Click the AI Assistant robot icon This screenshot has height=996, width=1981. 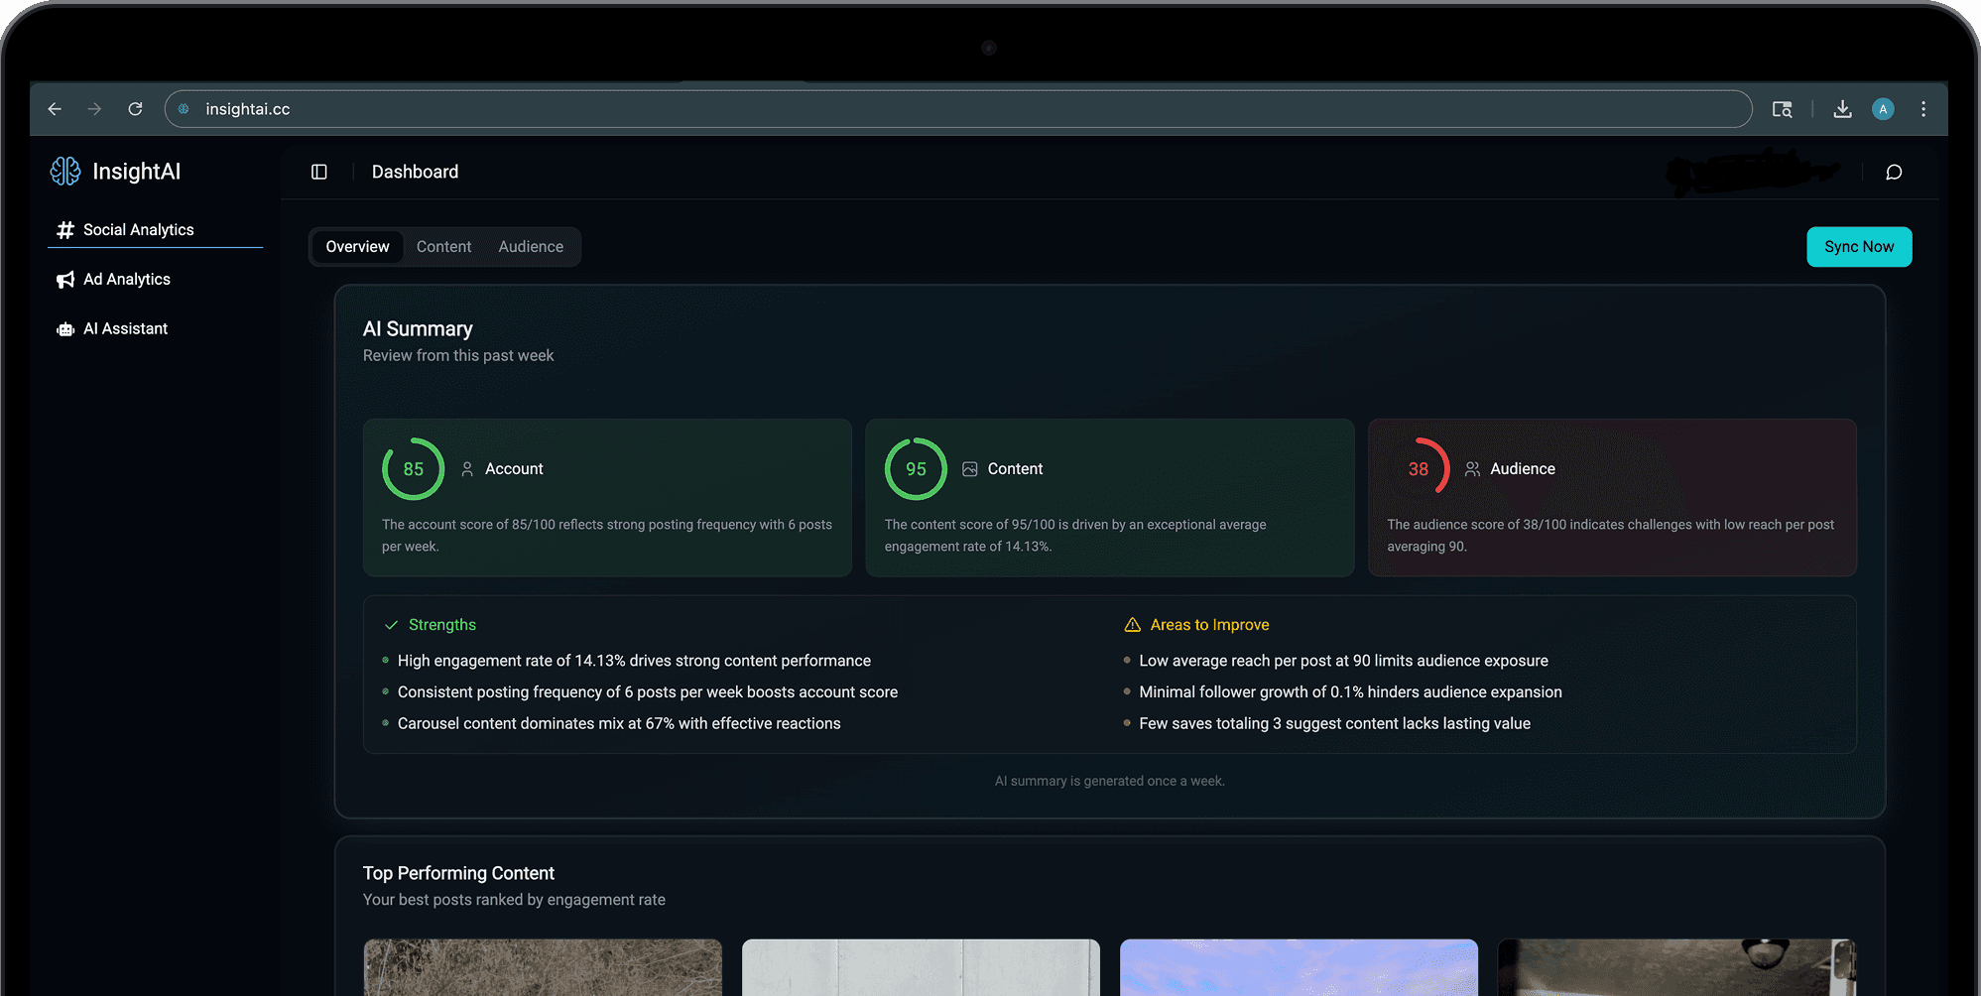65,329
